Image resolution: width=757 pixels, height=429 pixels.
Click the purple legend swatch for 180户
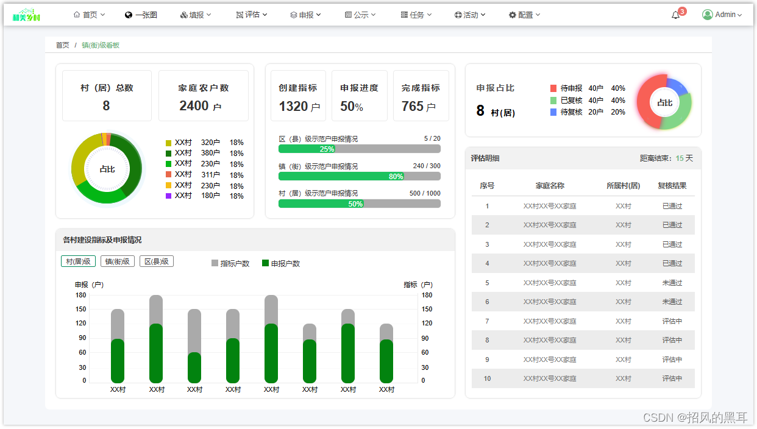pos(169,196)
